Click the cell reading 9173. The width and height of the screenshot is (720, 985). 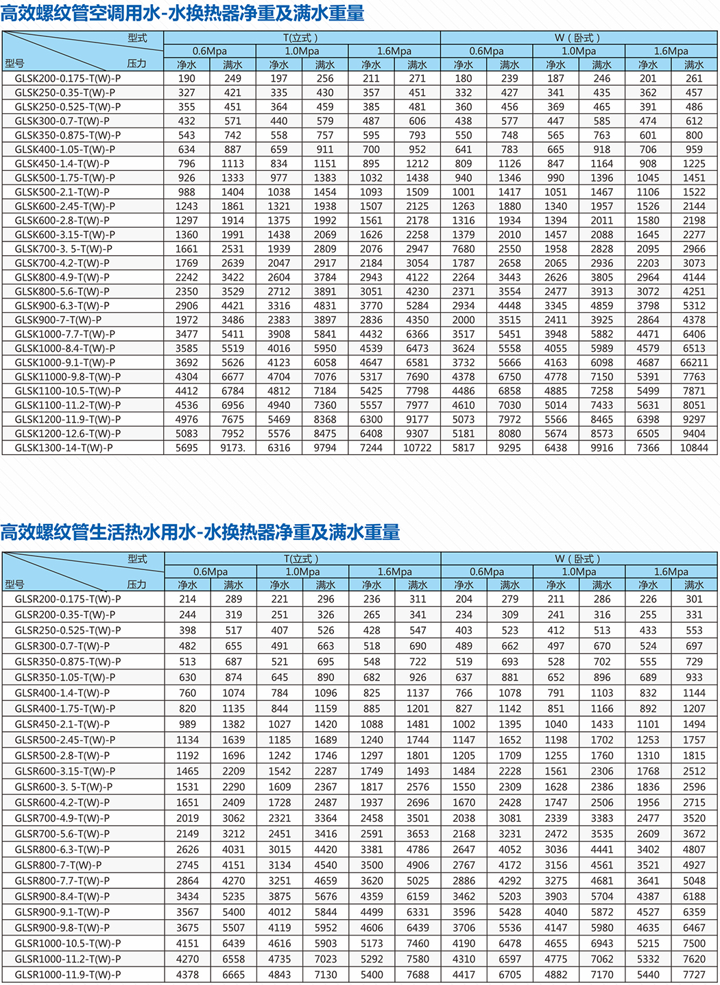[x=233, y=448]
